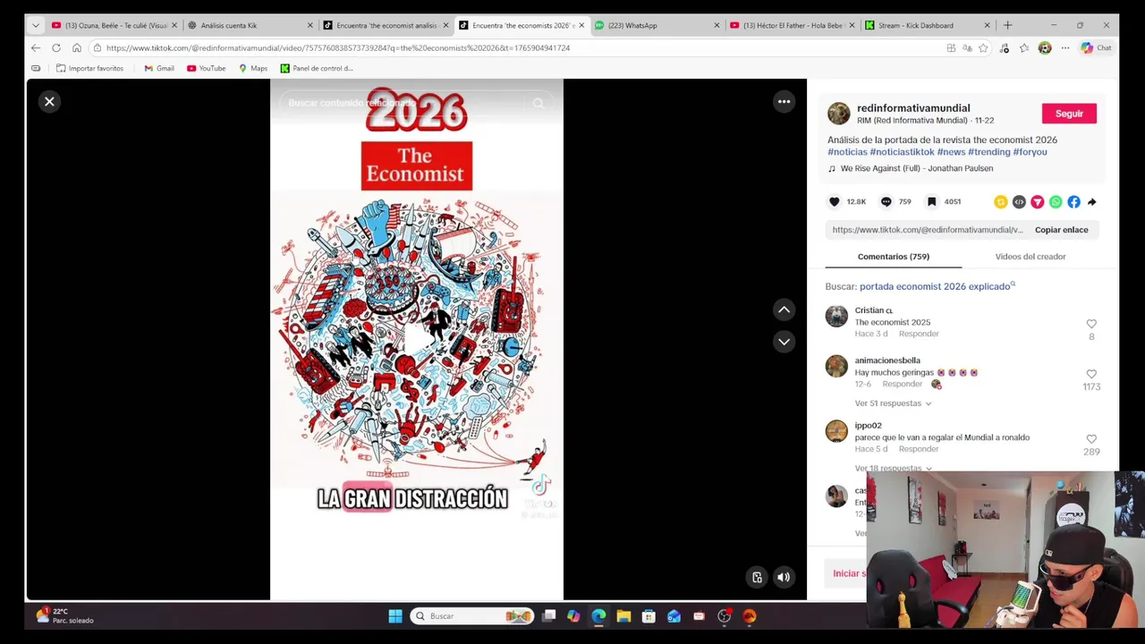Click the taskbar Buscar search box
This screenshot has height=644, width=1145.
click(x=473, y=615)
